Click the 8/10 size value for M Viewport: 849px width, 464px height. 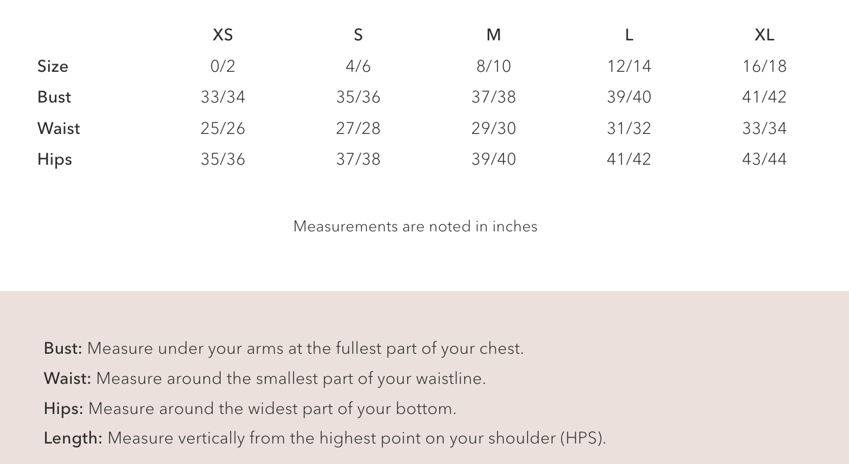coord(493,66)
